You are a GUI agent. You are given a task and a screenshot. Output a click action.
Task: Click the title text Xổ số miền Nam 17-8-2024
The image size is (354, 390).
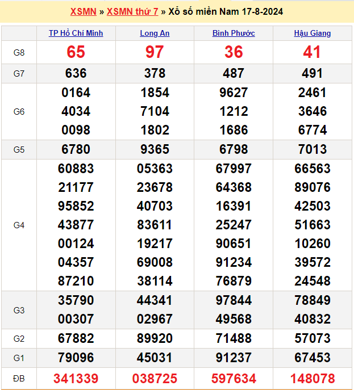(x=226, y=11)
